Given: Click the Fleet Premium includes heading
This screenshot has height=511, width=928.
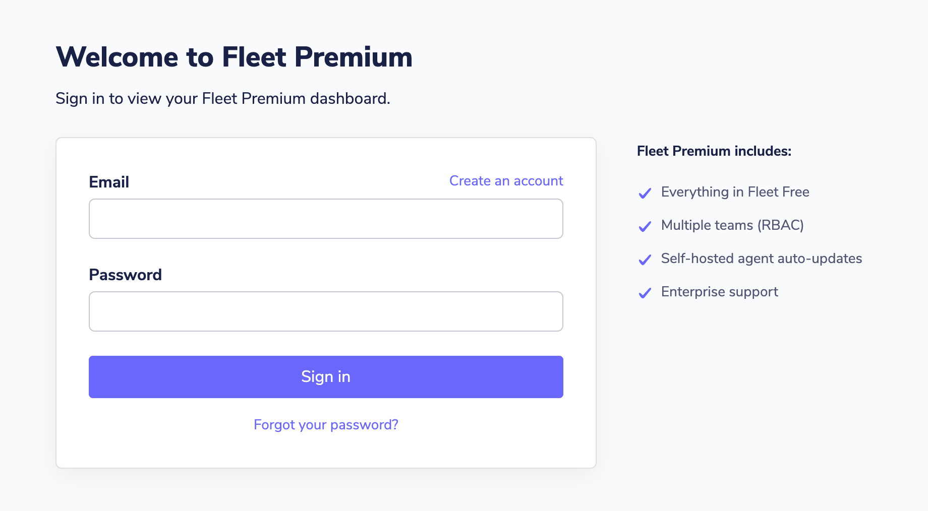Looking at the screenshot, I should (714, 151).
